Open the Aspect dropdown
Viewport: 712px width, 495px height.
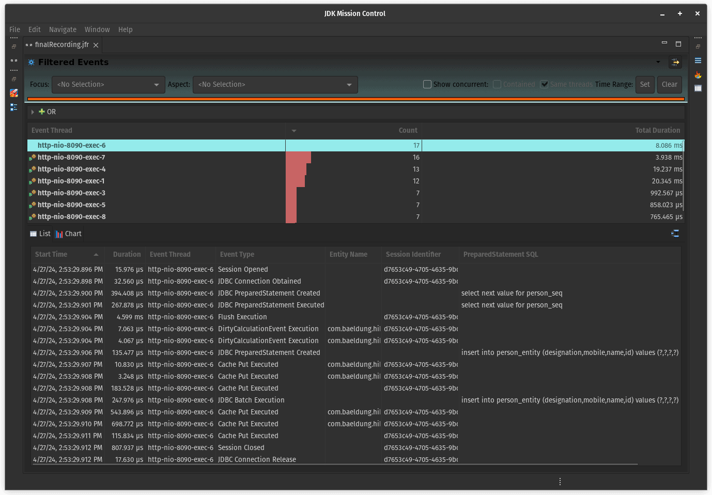(x=275, y=85)
